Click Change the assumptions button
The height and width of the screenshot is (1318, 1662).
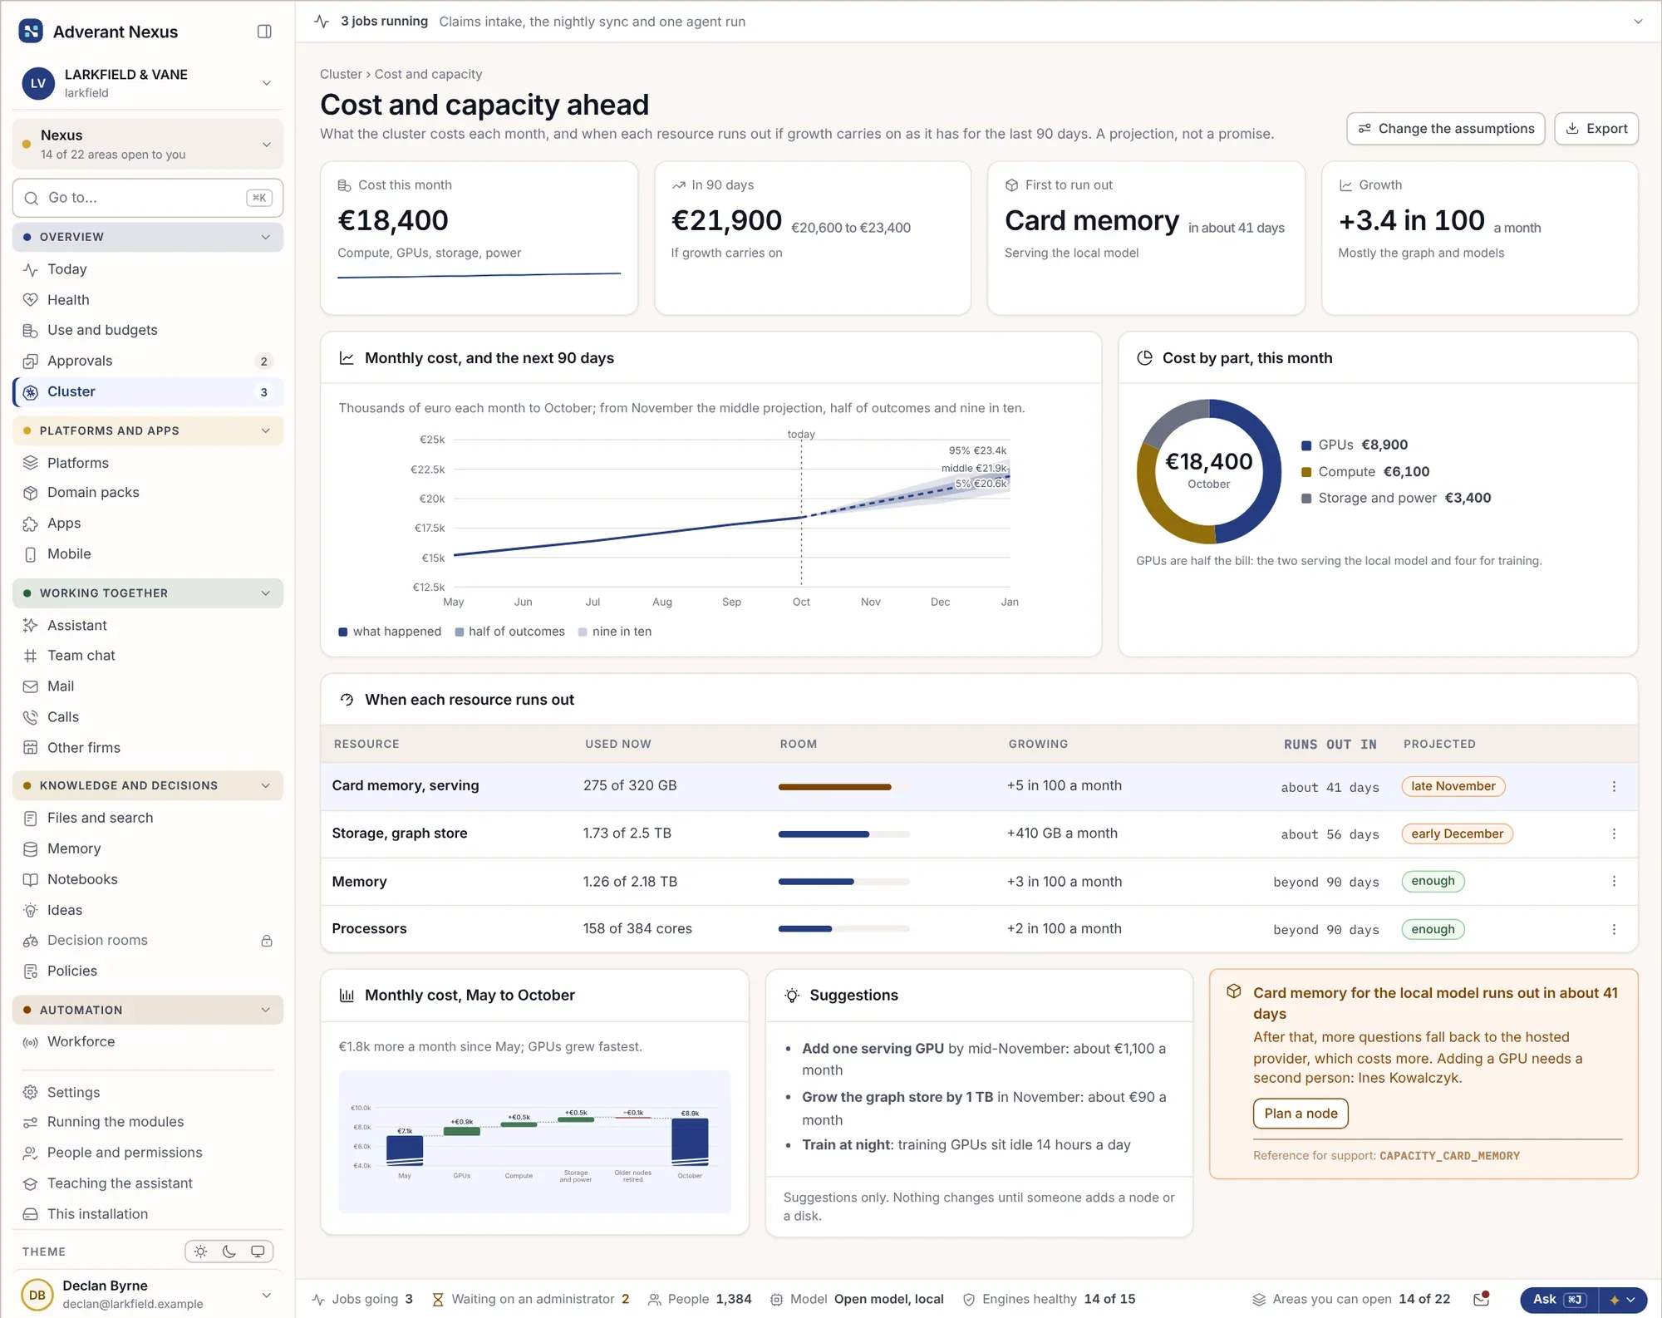pyautogui.click(x=1446, y=129)
